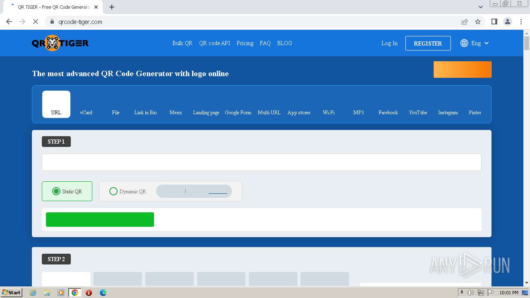Open the Bulk QR page

coord(183,43)
